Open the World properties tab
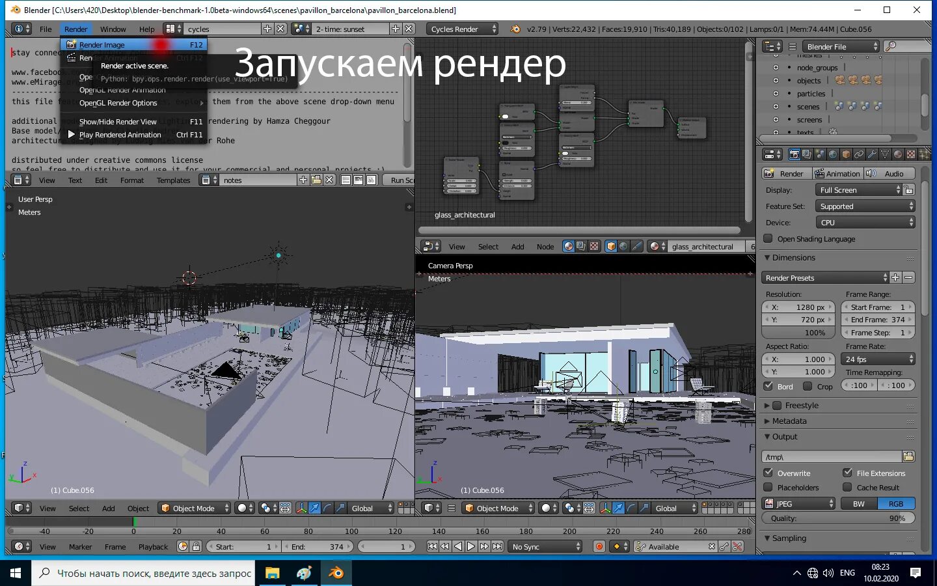Viewport: 937px width, 586px height. 833,154
